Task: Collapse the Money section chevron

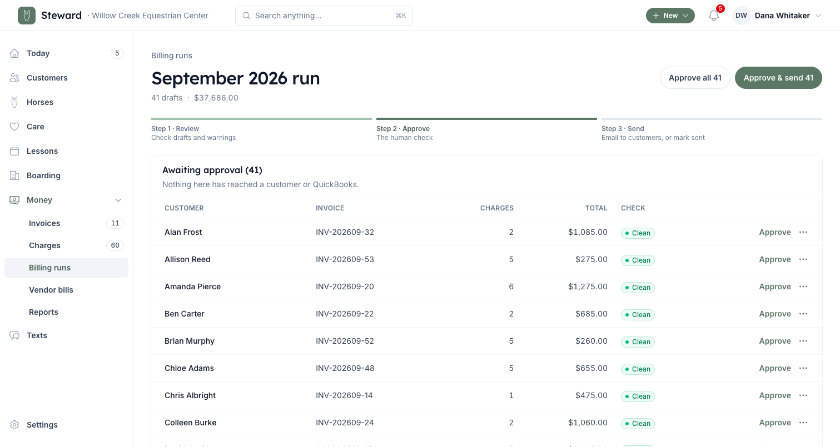Action: 118,200
